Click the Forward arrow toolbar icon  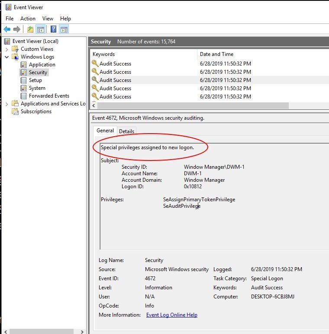click(17, 29)
